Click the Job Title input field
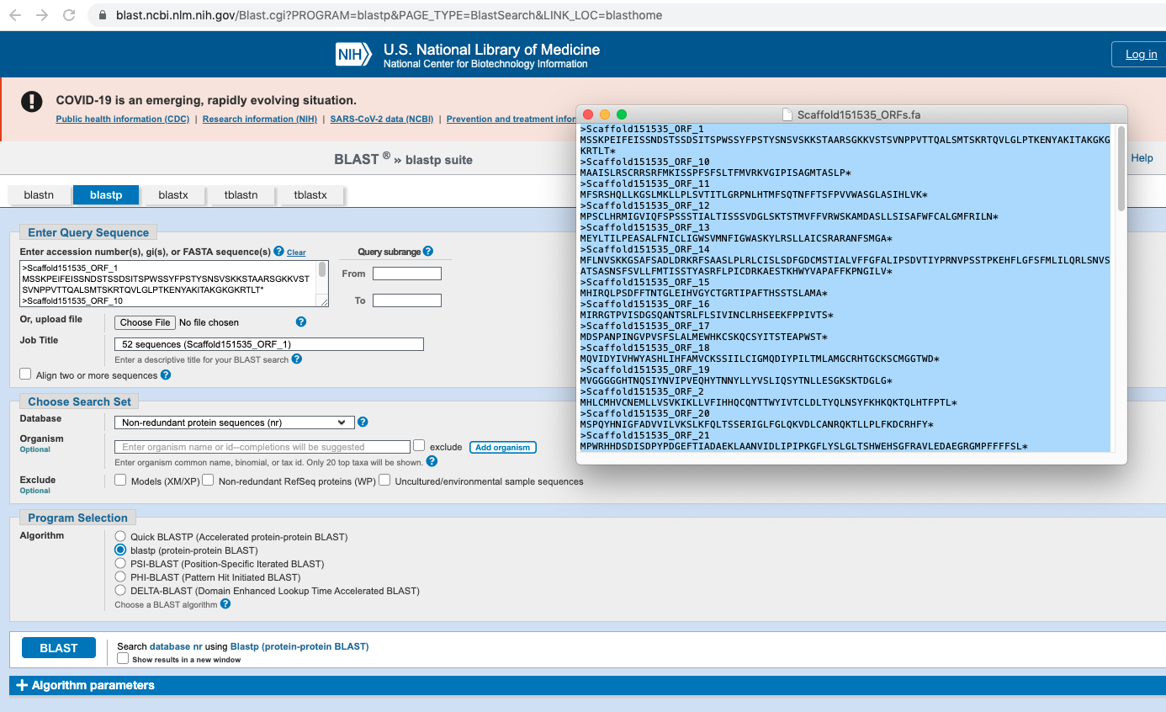This screenshot has width=1166, height=712. [x=269, y=344]
